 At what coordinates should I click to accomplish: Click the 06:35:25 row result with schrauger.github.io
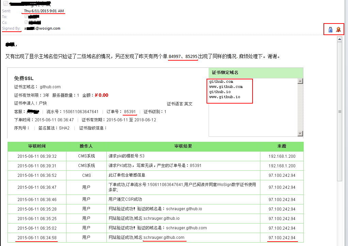point(183,218)
